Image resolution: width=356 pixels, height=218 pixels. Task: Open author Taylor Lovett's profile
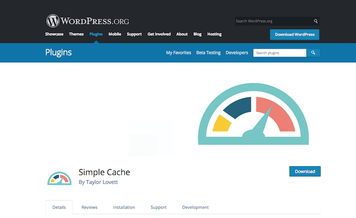pyautogui.click(x=102, y=182)
